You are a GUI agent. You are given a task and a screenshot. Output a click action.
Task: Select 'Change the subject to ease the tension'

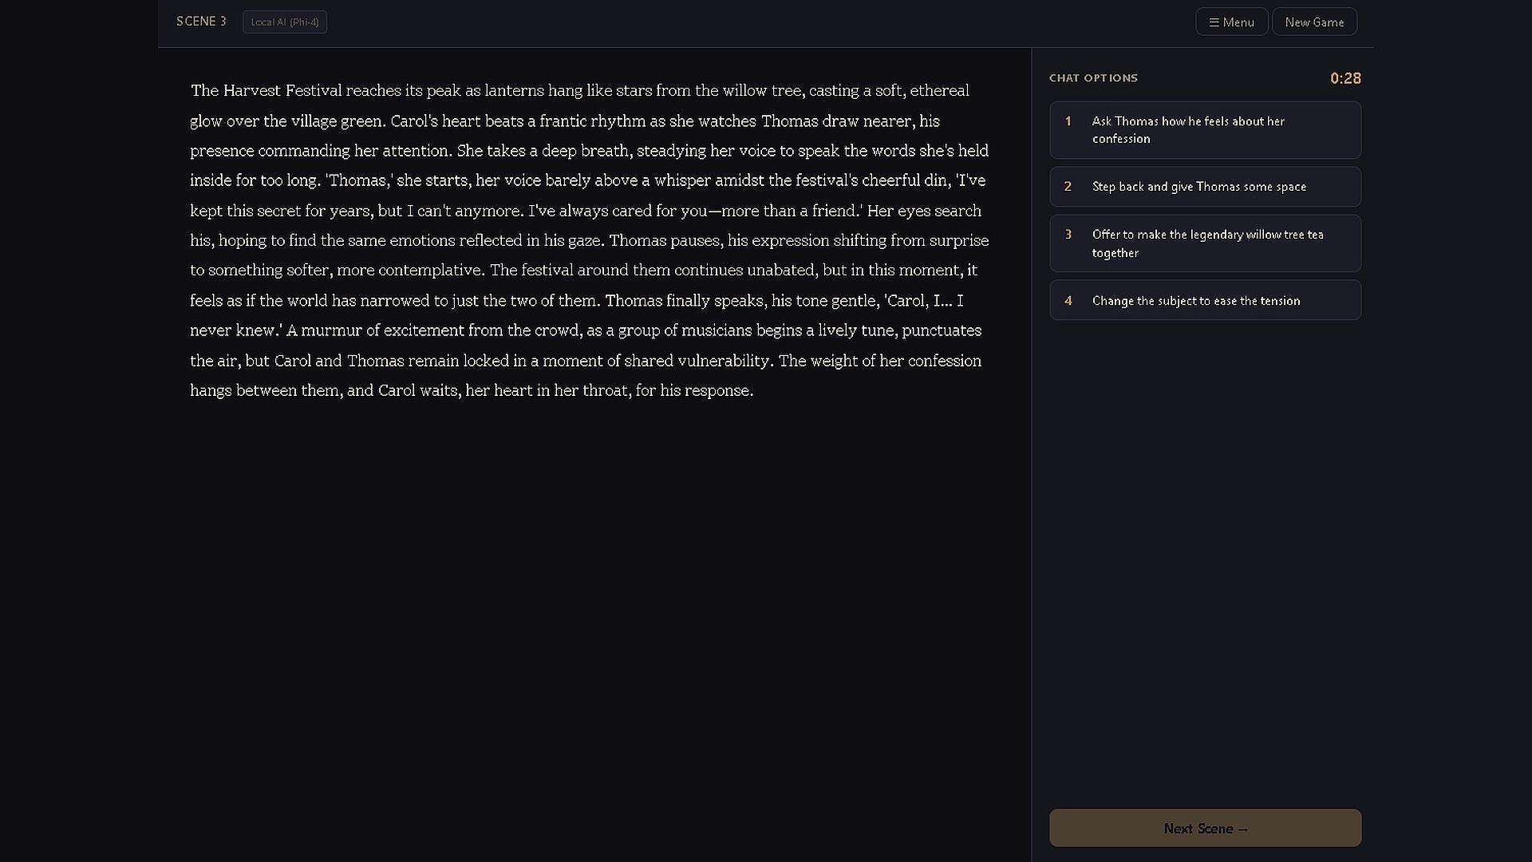[1205, 300]
